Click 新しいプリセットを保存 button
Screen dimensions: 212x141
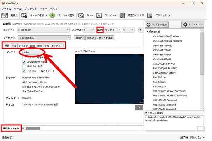(100, 38)
